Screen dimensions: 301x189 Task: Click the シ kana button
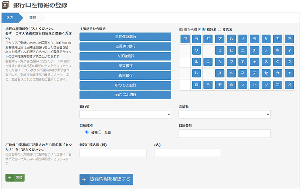click(266, 50)
